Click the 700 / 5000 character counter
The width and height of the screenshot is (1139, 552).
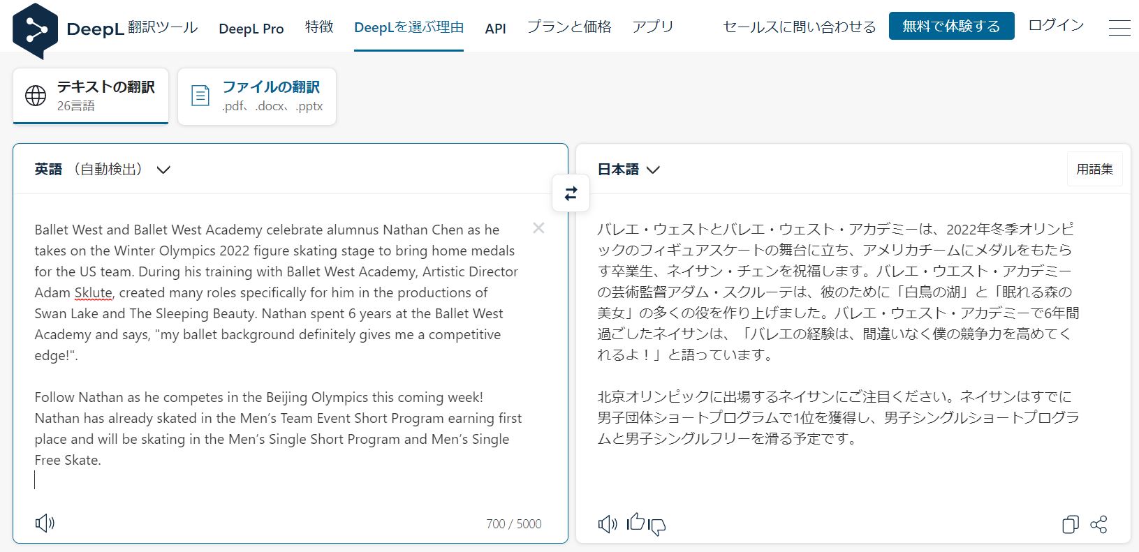coord(513,524)
